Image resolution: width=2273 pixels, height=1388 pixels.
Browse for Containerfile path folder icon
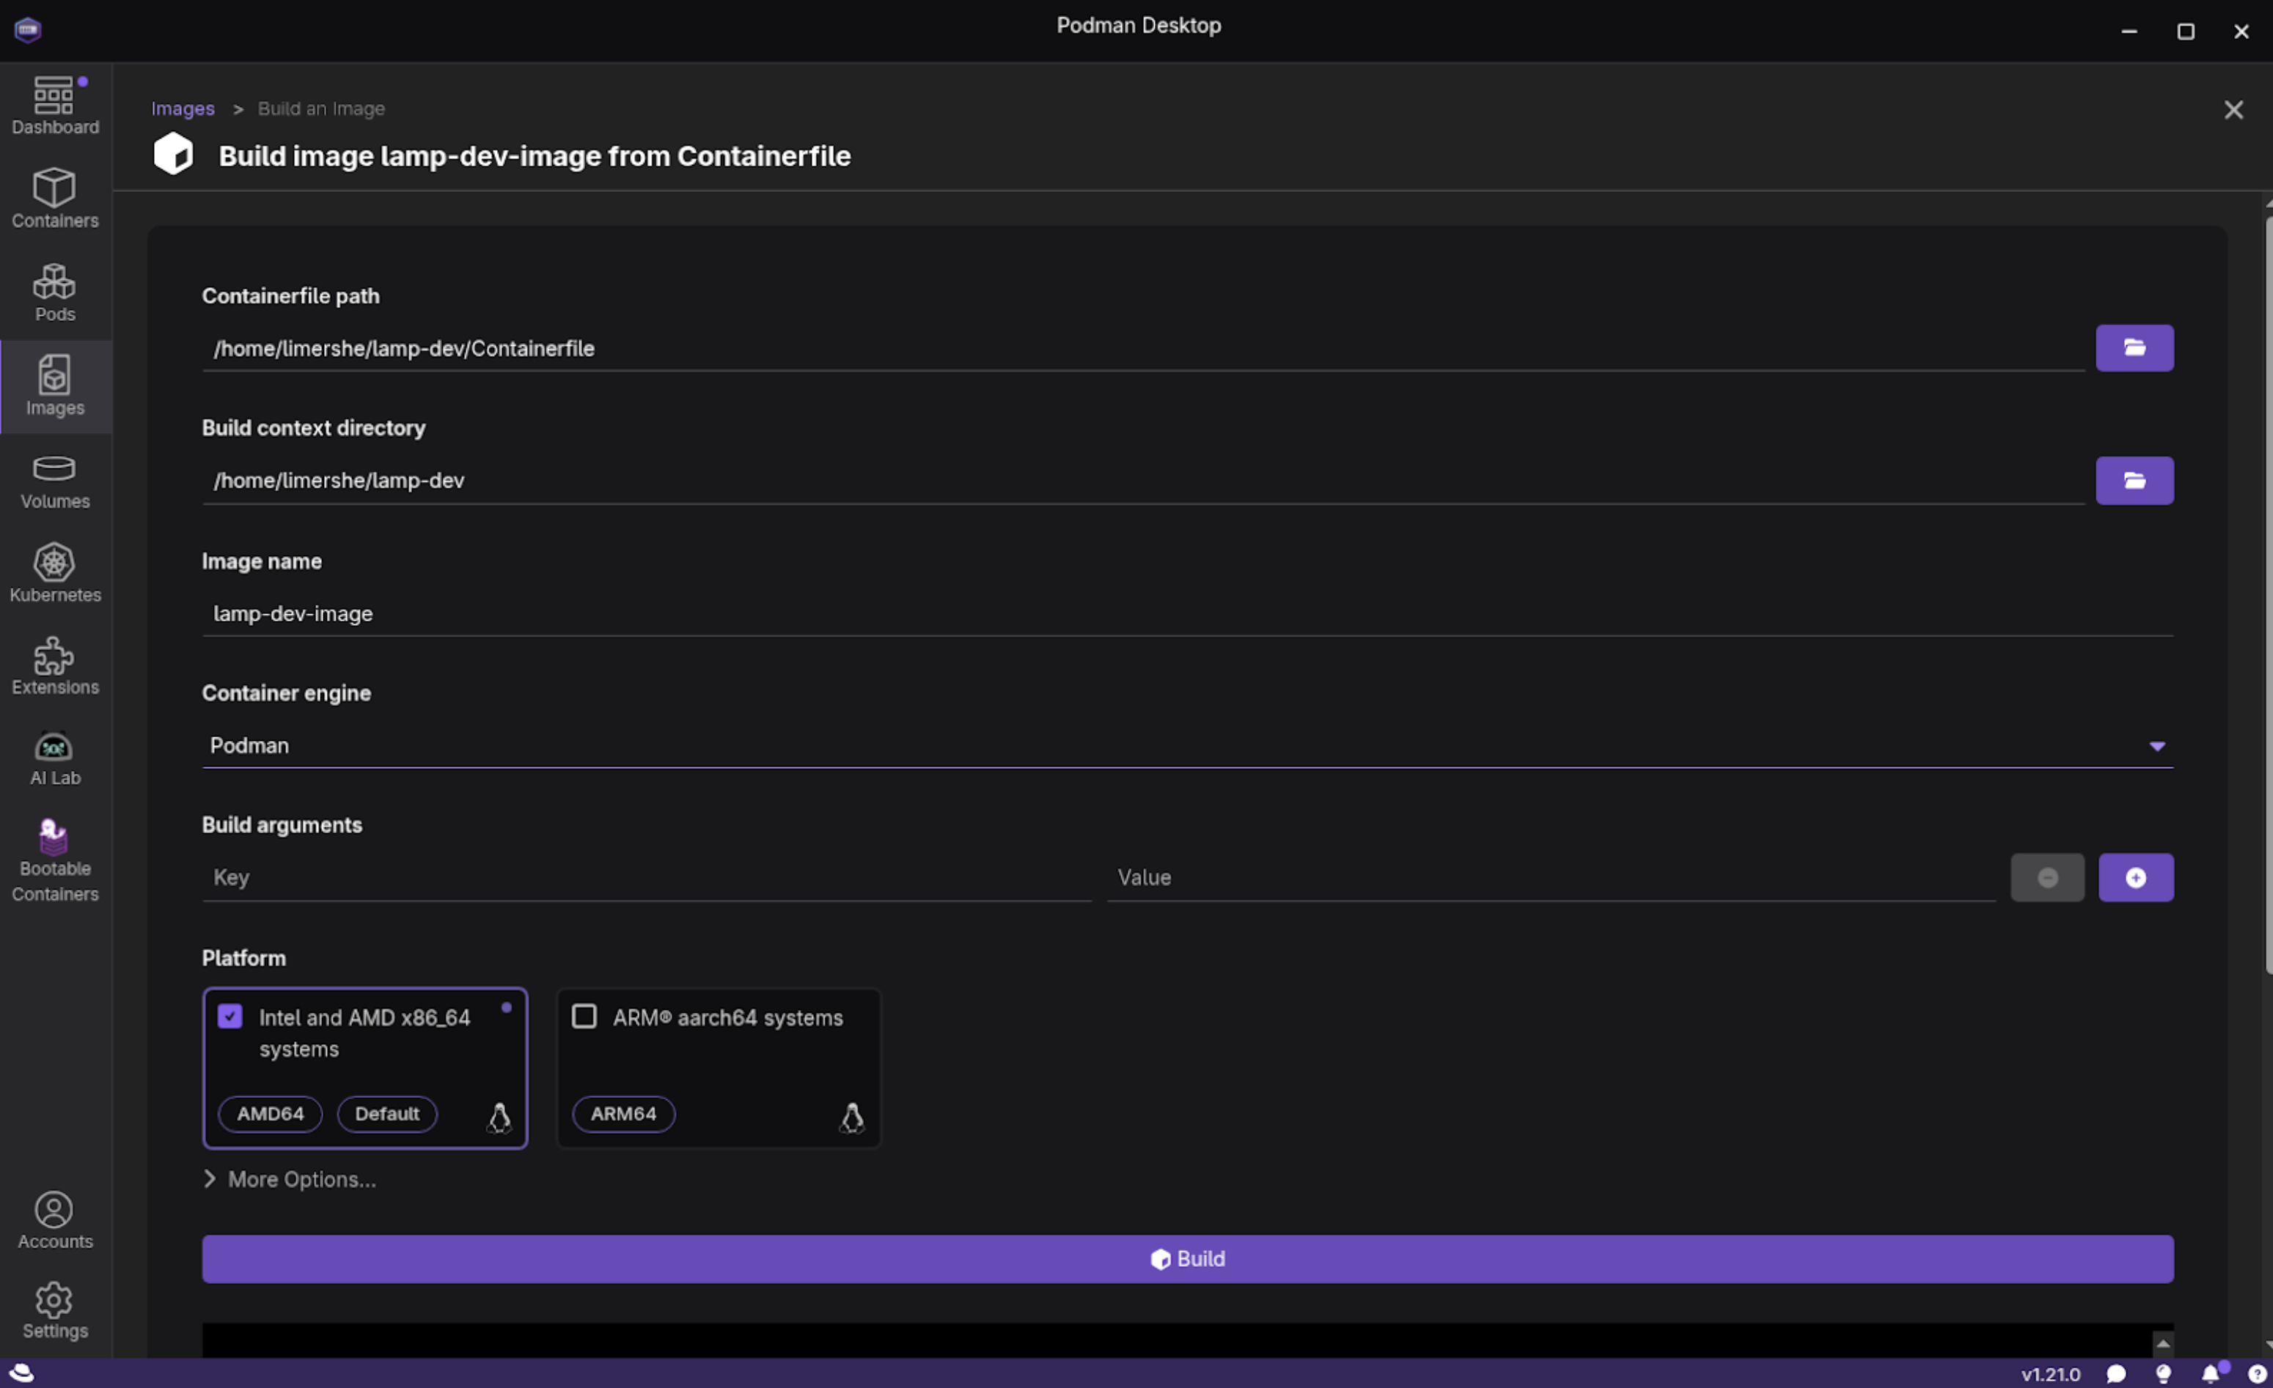2134,347
